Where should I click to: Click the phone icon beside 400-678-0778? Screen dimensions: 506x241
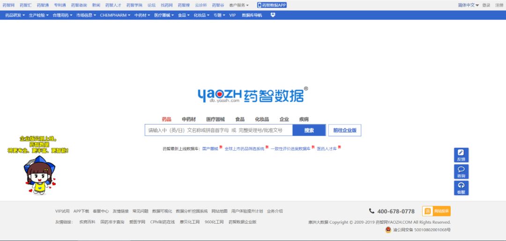(x=372, y=211)
